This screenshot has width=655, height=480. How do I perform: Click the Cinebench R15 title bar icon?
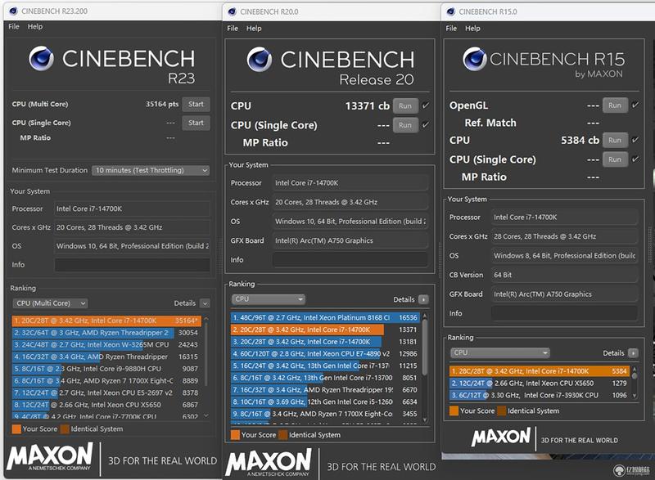click(x=451, y=11)
